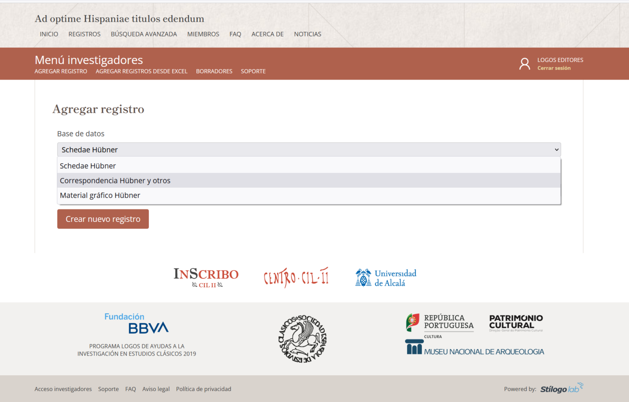The width and height of the screenshot is (629, 402).
Task: Click AGREGAR REGISTROS DESDE EXCEL
Action: (x=141, y=71)
